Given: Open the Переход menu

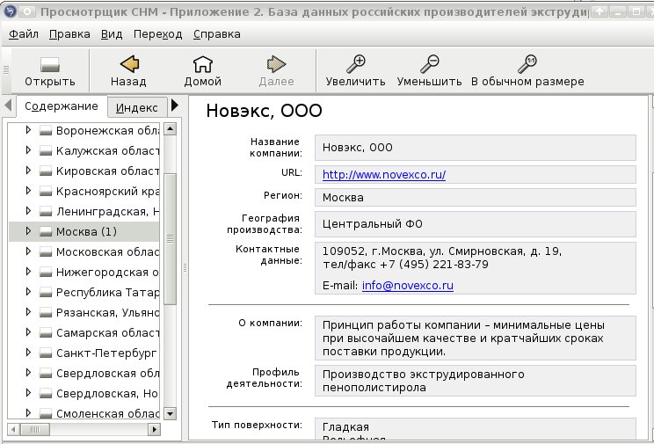Looking at the screenshot, I should point(157,34).
